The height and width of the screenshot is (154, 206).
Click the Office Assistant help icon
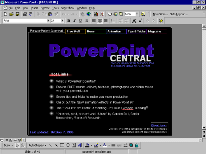pyautogui.click(x=143, y=14)
